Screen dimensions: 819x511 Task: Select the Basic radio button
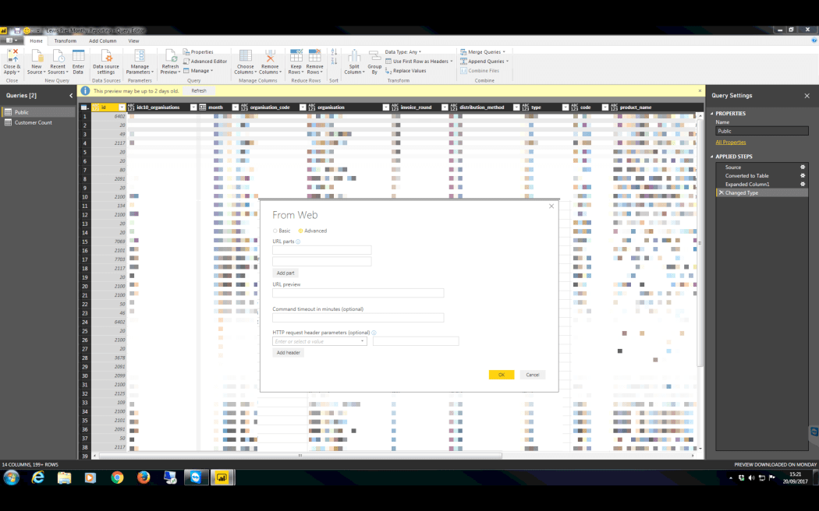point(275,231)
